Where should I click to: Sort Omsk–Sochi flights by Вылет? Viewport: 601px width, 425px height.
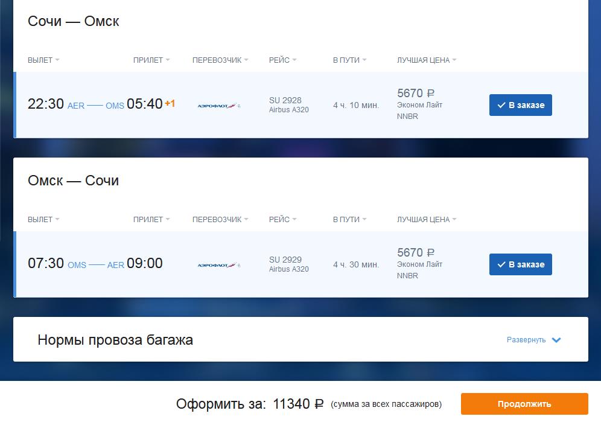tap(43, 219)
